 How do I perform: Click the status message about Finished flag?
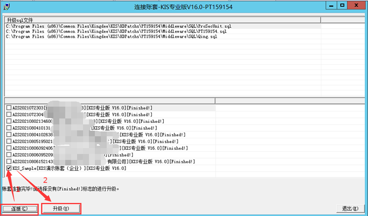point(61,189)
